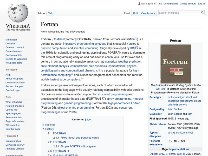Open the Designed by John Backus link

[x=175, y=109]
